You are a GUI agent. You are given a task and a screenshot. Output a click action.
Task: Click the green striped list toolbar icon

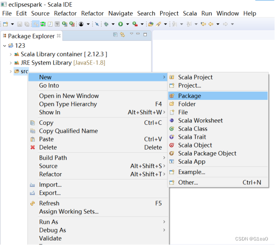[43, 24]
